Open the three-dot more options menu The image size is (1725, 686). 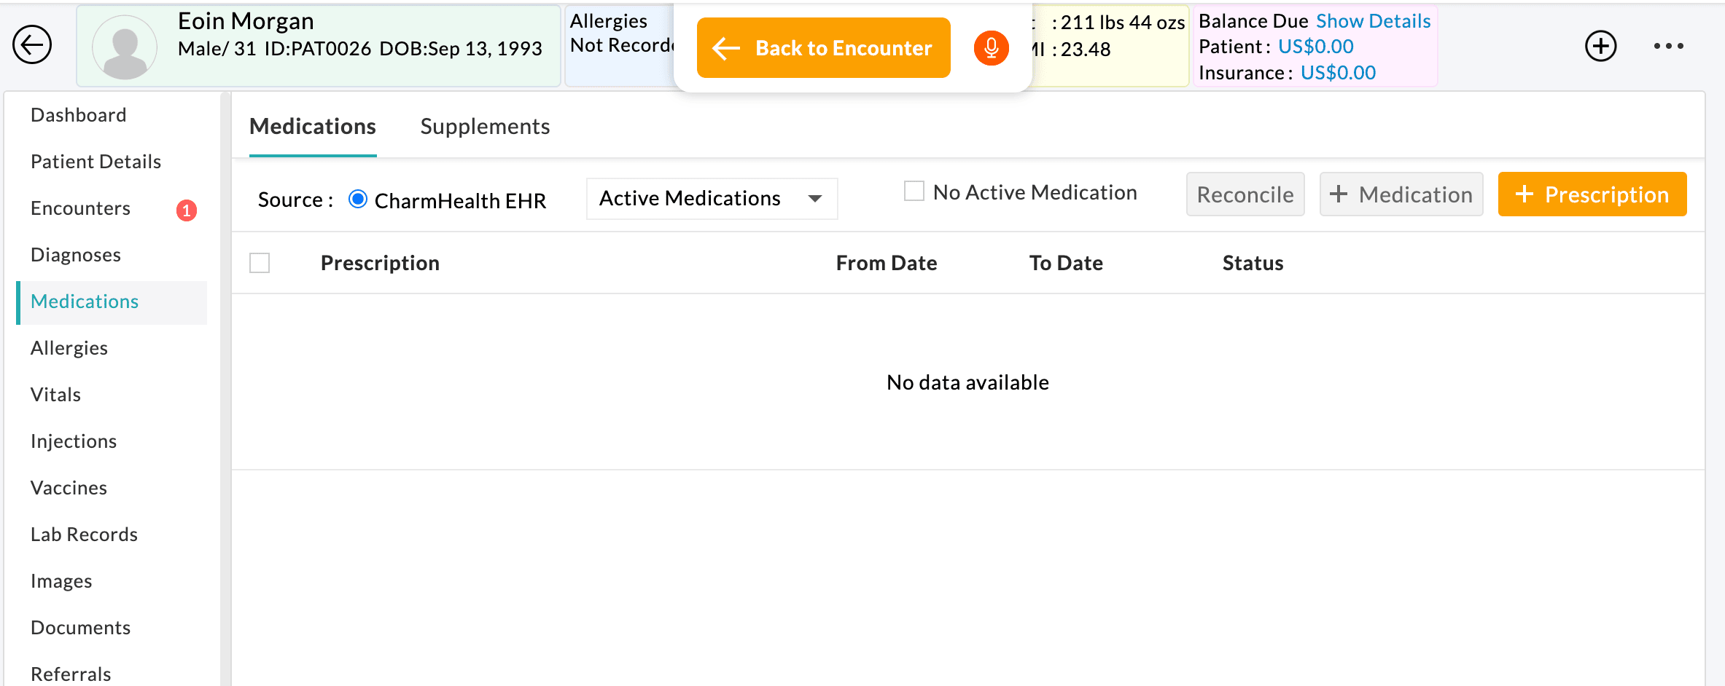click(x=1668, y=47)
